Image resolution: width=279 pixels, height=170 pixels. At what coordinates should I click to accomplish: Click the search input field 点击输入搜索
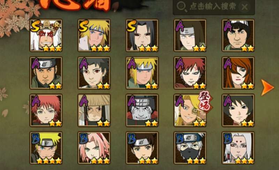[213, 7]
